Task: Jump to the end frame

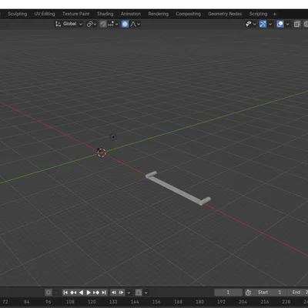Action: (104, 293)
